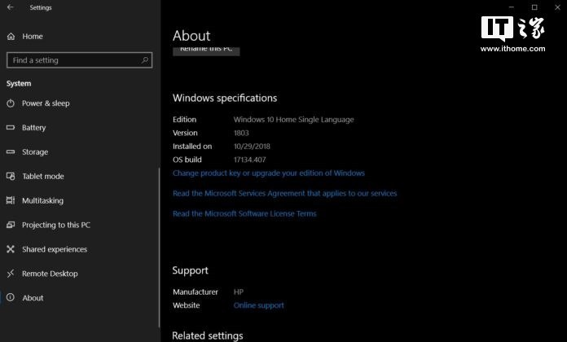Click the Battery icon

[x=11, y=127]
